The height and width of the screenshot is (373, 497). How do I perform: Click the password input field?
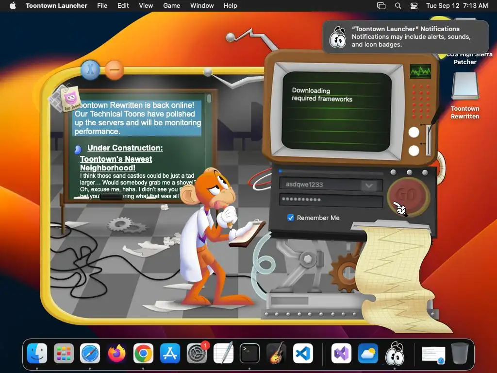click(331, 200)
